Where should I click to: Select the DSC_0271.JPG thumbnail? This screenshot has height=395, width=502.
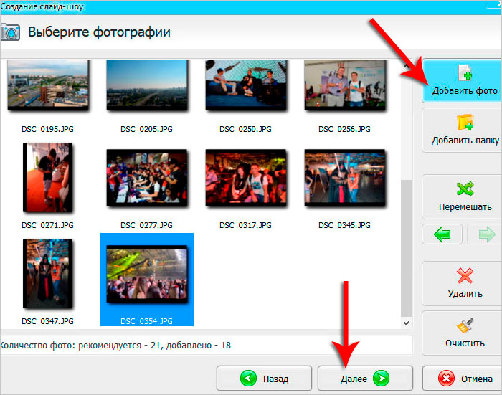click(48, 178)
